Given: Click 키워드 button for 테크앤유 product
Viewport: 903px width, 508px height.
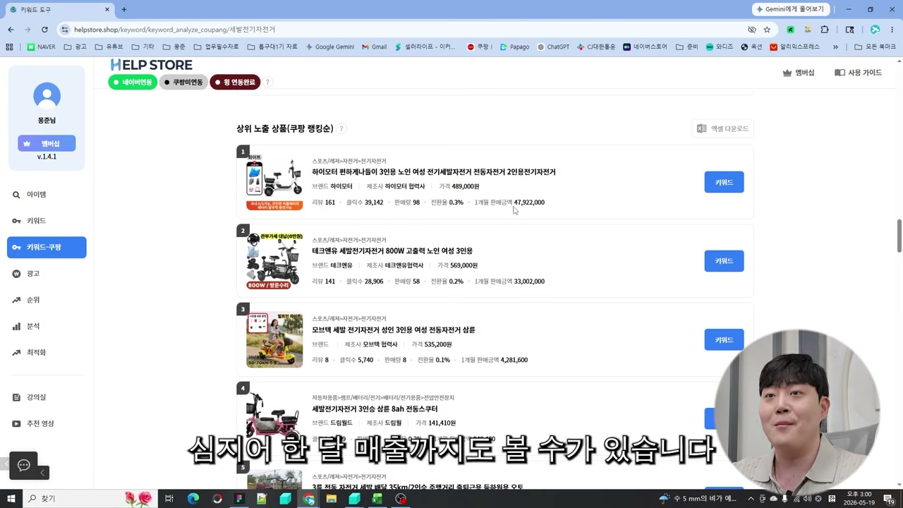Looking at the screenshot, I should coord(724,261).
